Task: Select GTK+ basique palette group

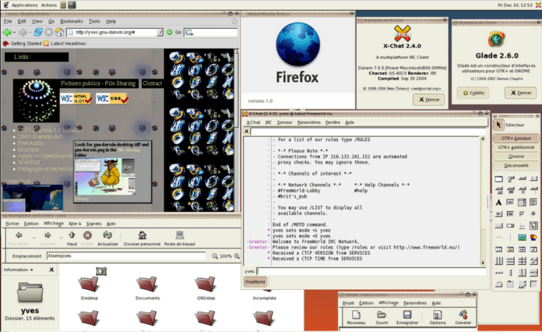Action: [x=516, y=138]
